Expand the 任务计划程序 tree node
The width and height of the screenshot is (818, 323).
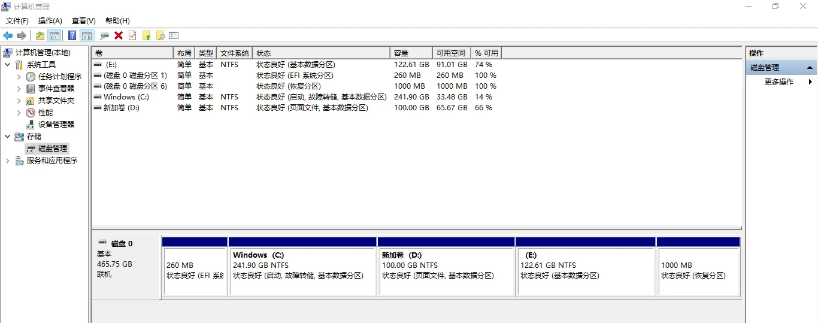pos(19,77)
